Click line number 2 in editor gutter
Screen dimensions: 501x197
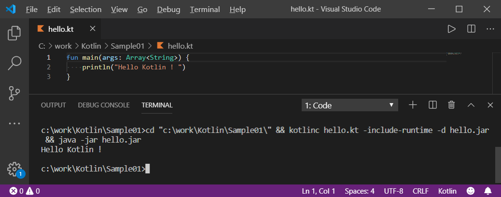pos(49,67)
